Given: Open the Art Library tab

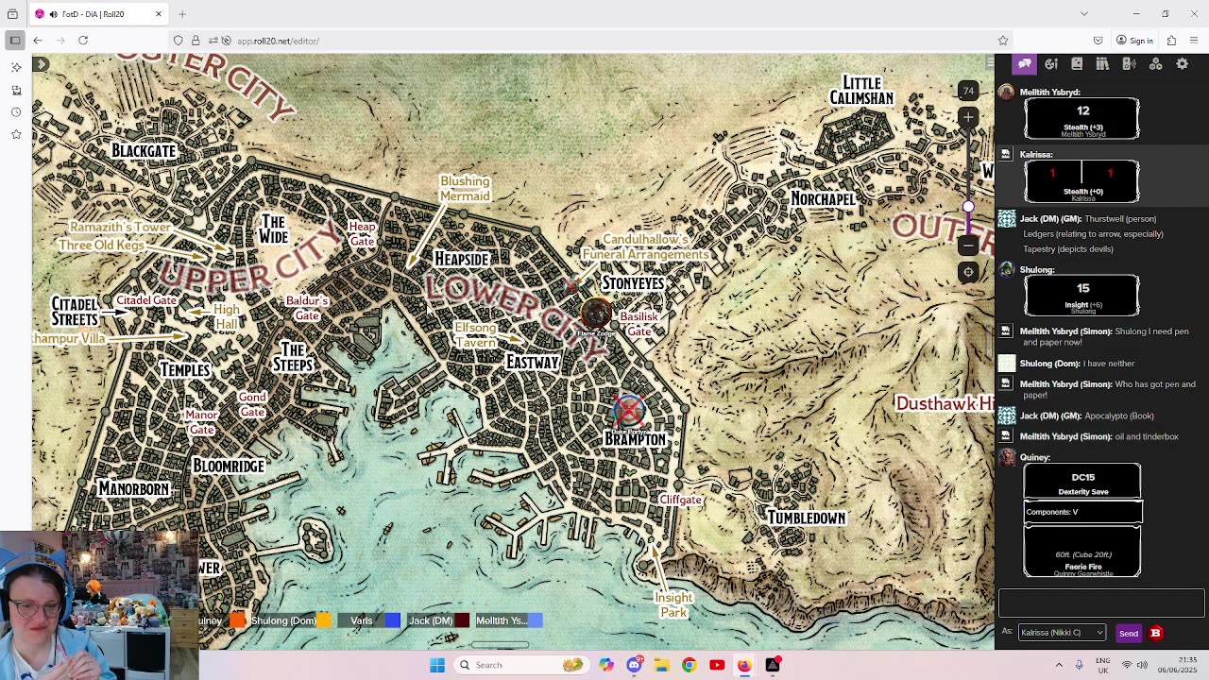Looking at the screenshot, I should pyautogui.click(x=1051, y=64).
